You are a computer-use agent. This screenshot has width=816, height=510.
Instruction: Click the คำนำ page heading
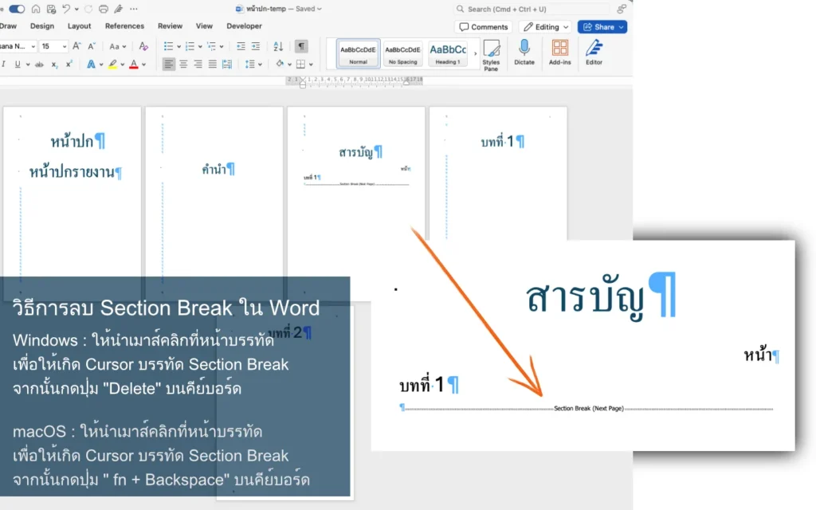coord(218,169)
